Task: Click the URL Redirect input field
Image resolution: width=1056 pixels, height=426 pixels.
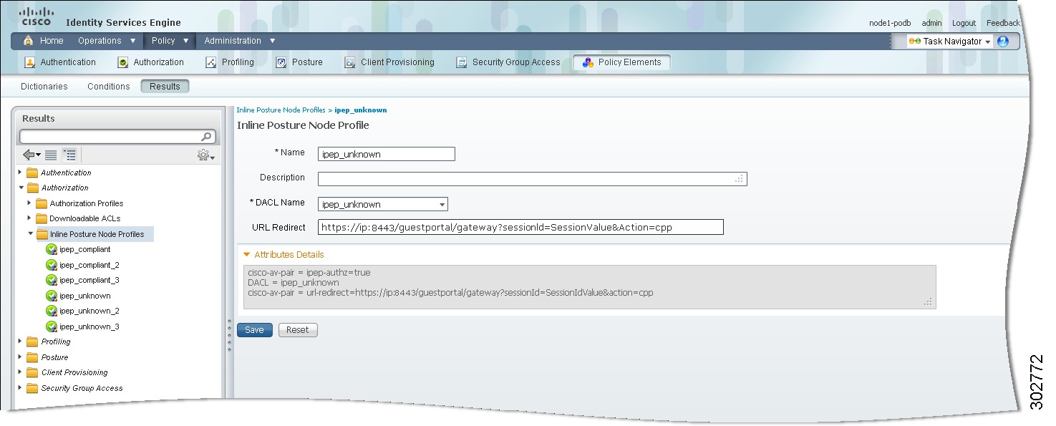Action: pos(520,228)
